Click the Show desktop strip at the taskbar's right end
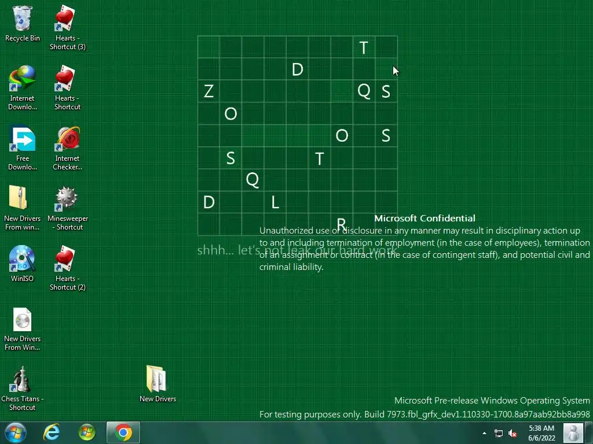The image size is (593, 444). 590,432
